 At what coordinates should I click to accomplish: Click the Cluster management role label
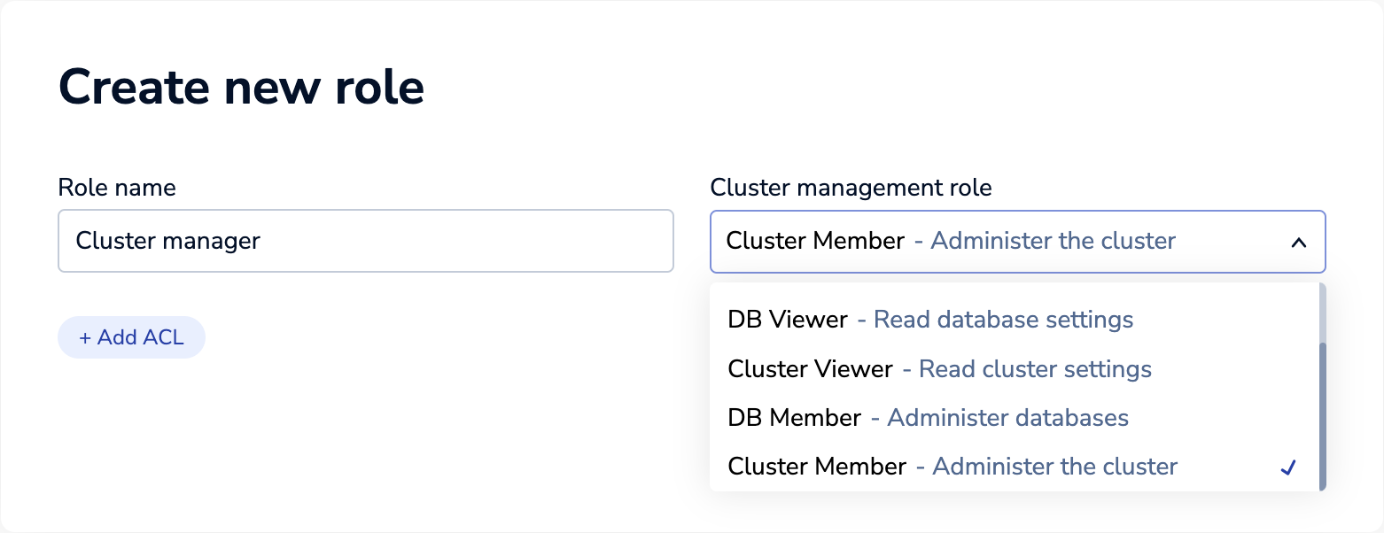coord(851,187)
